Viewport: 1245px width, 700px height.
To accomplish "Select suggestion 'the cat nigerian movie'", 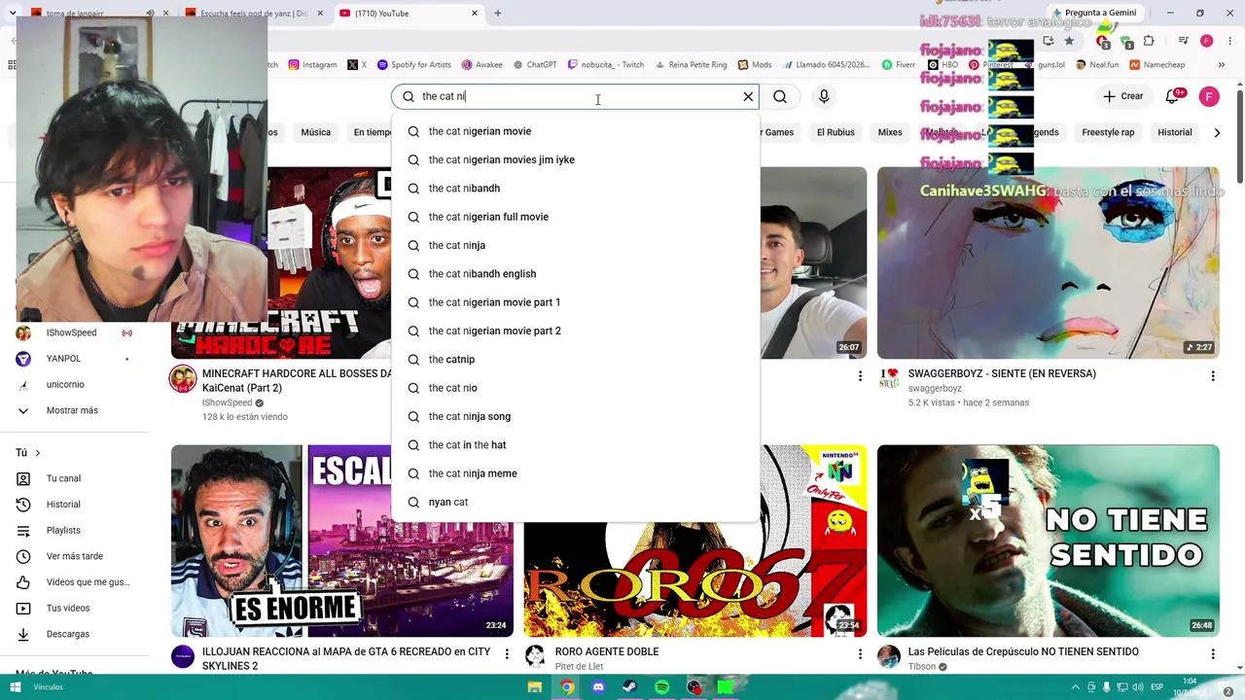I will (575, 131).
